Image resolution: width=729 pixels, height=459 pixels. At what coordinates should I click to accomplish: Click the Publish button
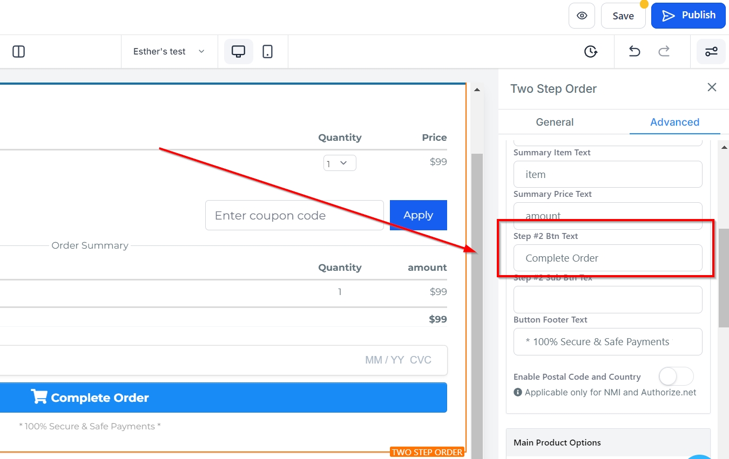pyautogui.click(x=688, y=16)
